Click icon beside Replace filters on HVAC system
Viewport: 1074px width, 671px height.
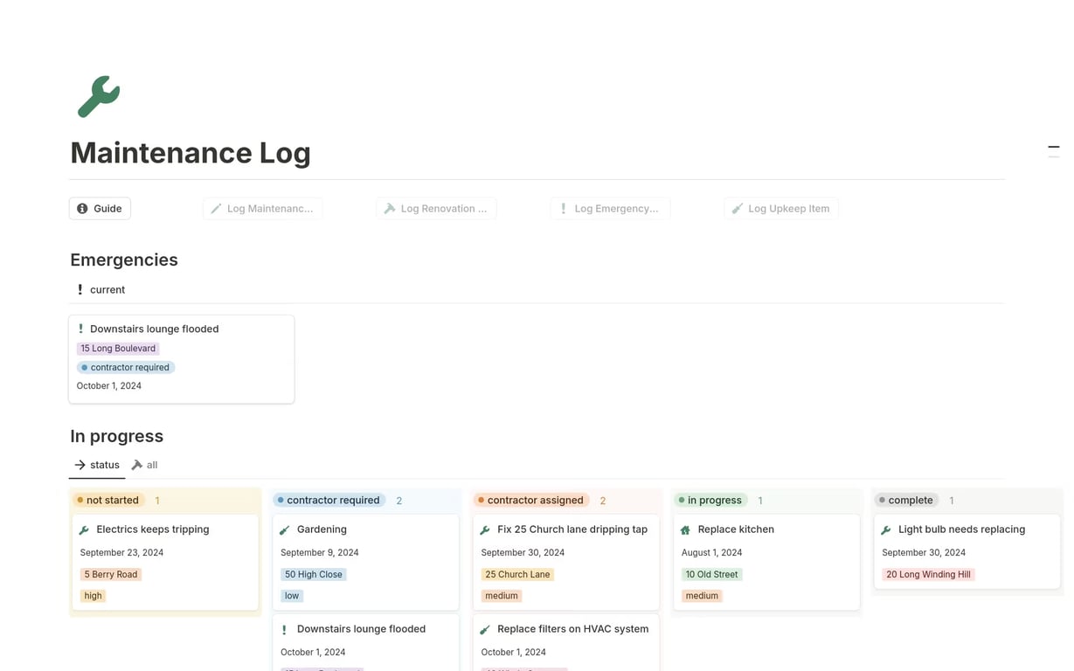[x=485, y=630]
